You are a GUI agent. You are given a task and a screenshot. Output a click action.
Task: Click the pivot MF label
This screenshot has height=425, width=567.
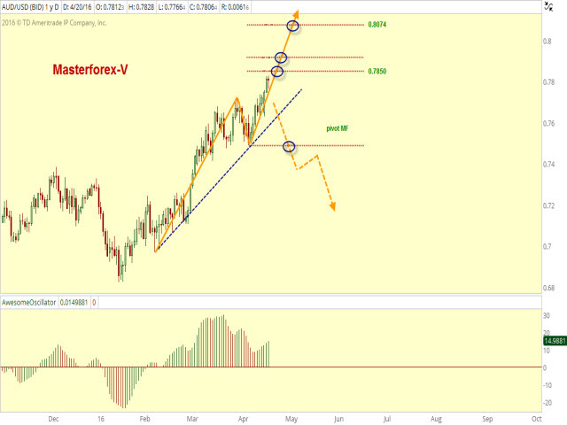point(338,128)
